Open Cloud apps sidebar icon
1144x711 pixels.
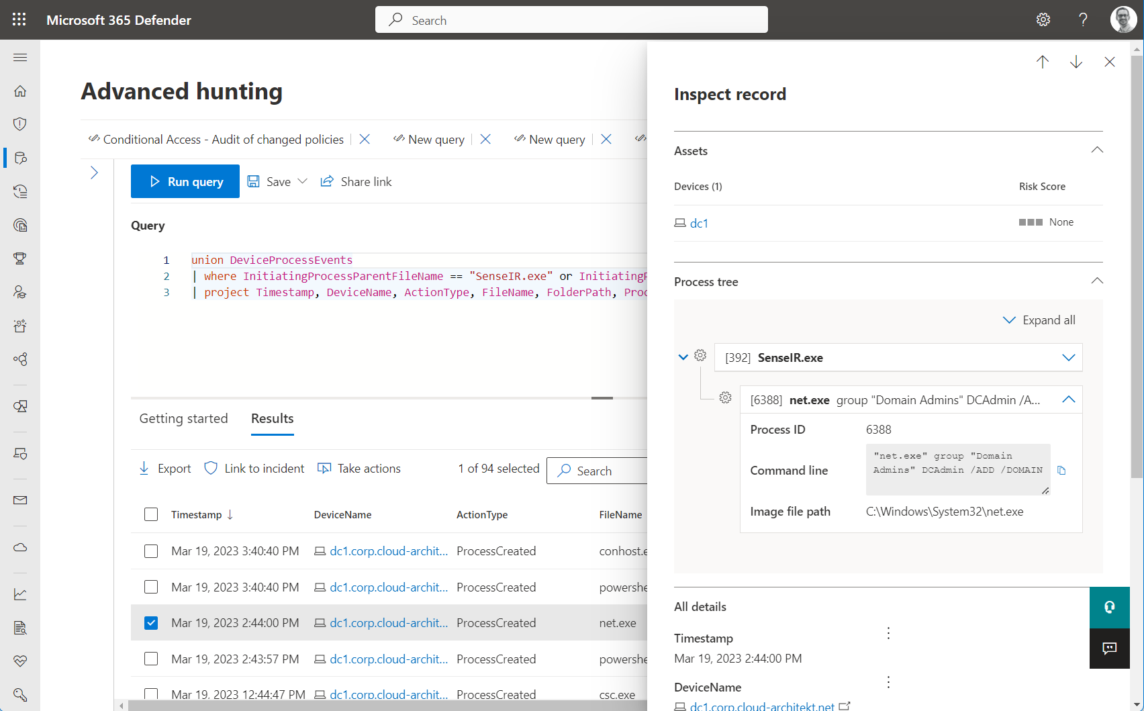pos(20,547)
